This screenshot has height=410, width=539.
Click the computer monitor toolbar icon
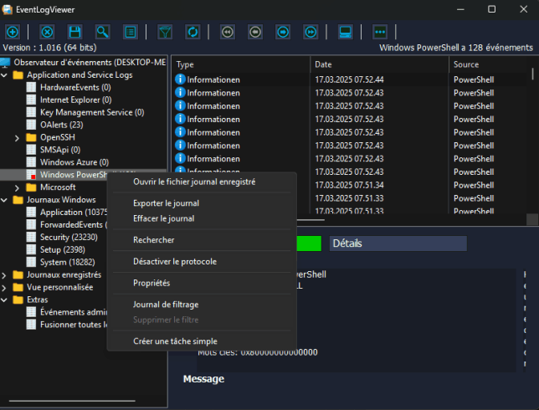tap(344, 32)
